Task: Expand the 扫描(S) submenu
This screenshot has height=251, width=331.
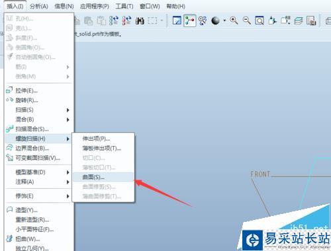Action: tap(38, 110)
